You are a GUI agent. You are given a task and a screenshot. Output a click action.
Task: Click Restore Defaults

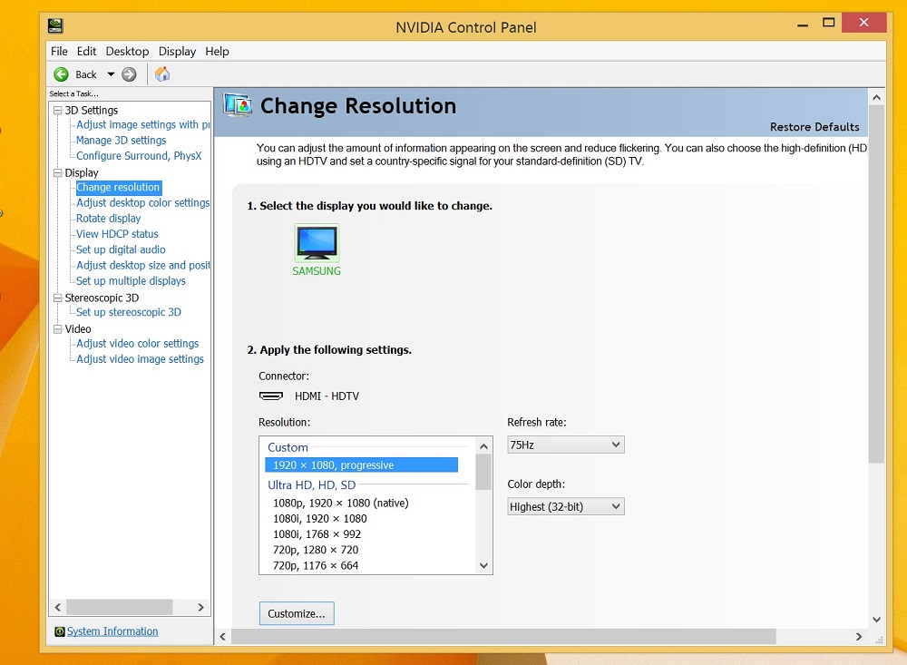point(814,127)
